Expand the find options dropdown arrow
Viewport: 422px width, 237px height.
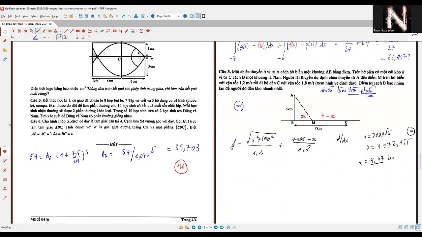(x=147, y=16)
